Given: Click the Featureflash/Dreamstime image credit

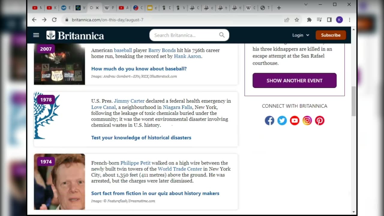Looking at the screenshot, I should pos(123,201).
